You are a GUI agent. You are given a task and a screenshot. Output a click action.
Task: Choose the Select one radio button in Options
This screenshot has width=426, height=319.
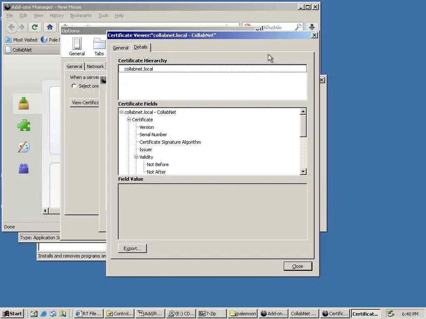pyautogui.click(x=74, y=86)
